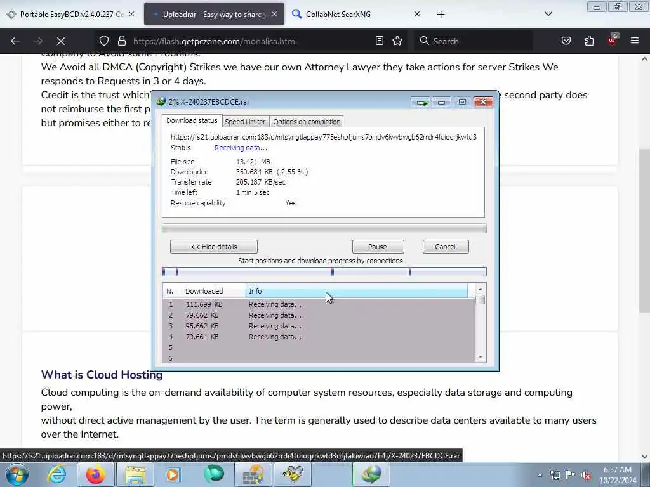Open the Extensions puzzle icon

[589, 41]
